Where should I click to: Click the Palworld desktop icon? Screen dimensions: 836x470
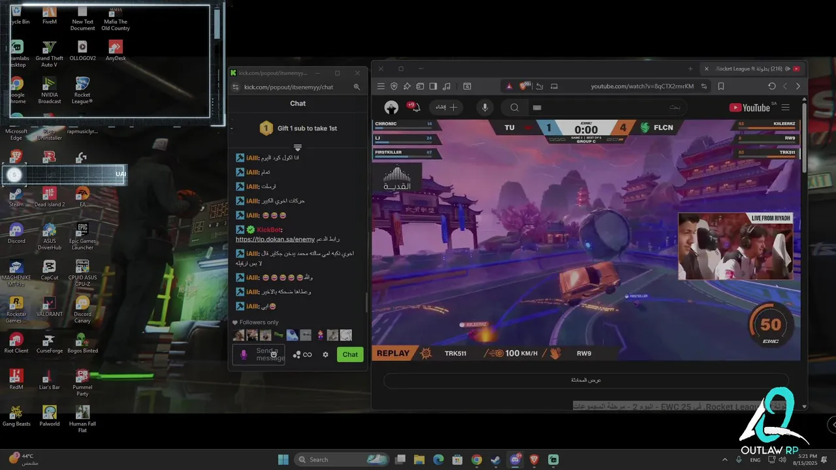pos(49,416)
